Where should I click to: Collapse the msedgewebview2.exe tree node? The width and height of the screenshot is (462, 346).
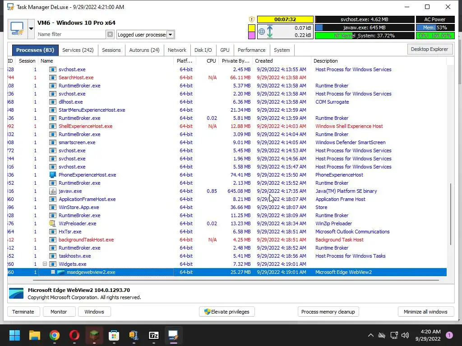(x=53, y=272)
